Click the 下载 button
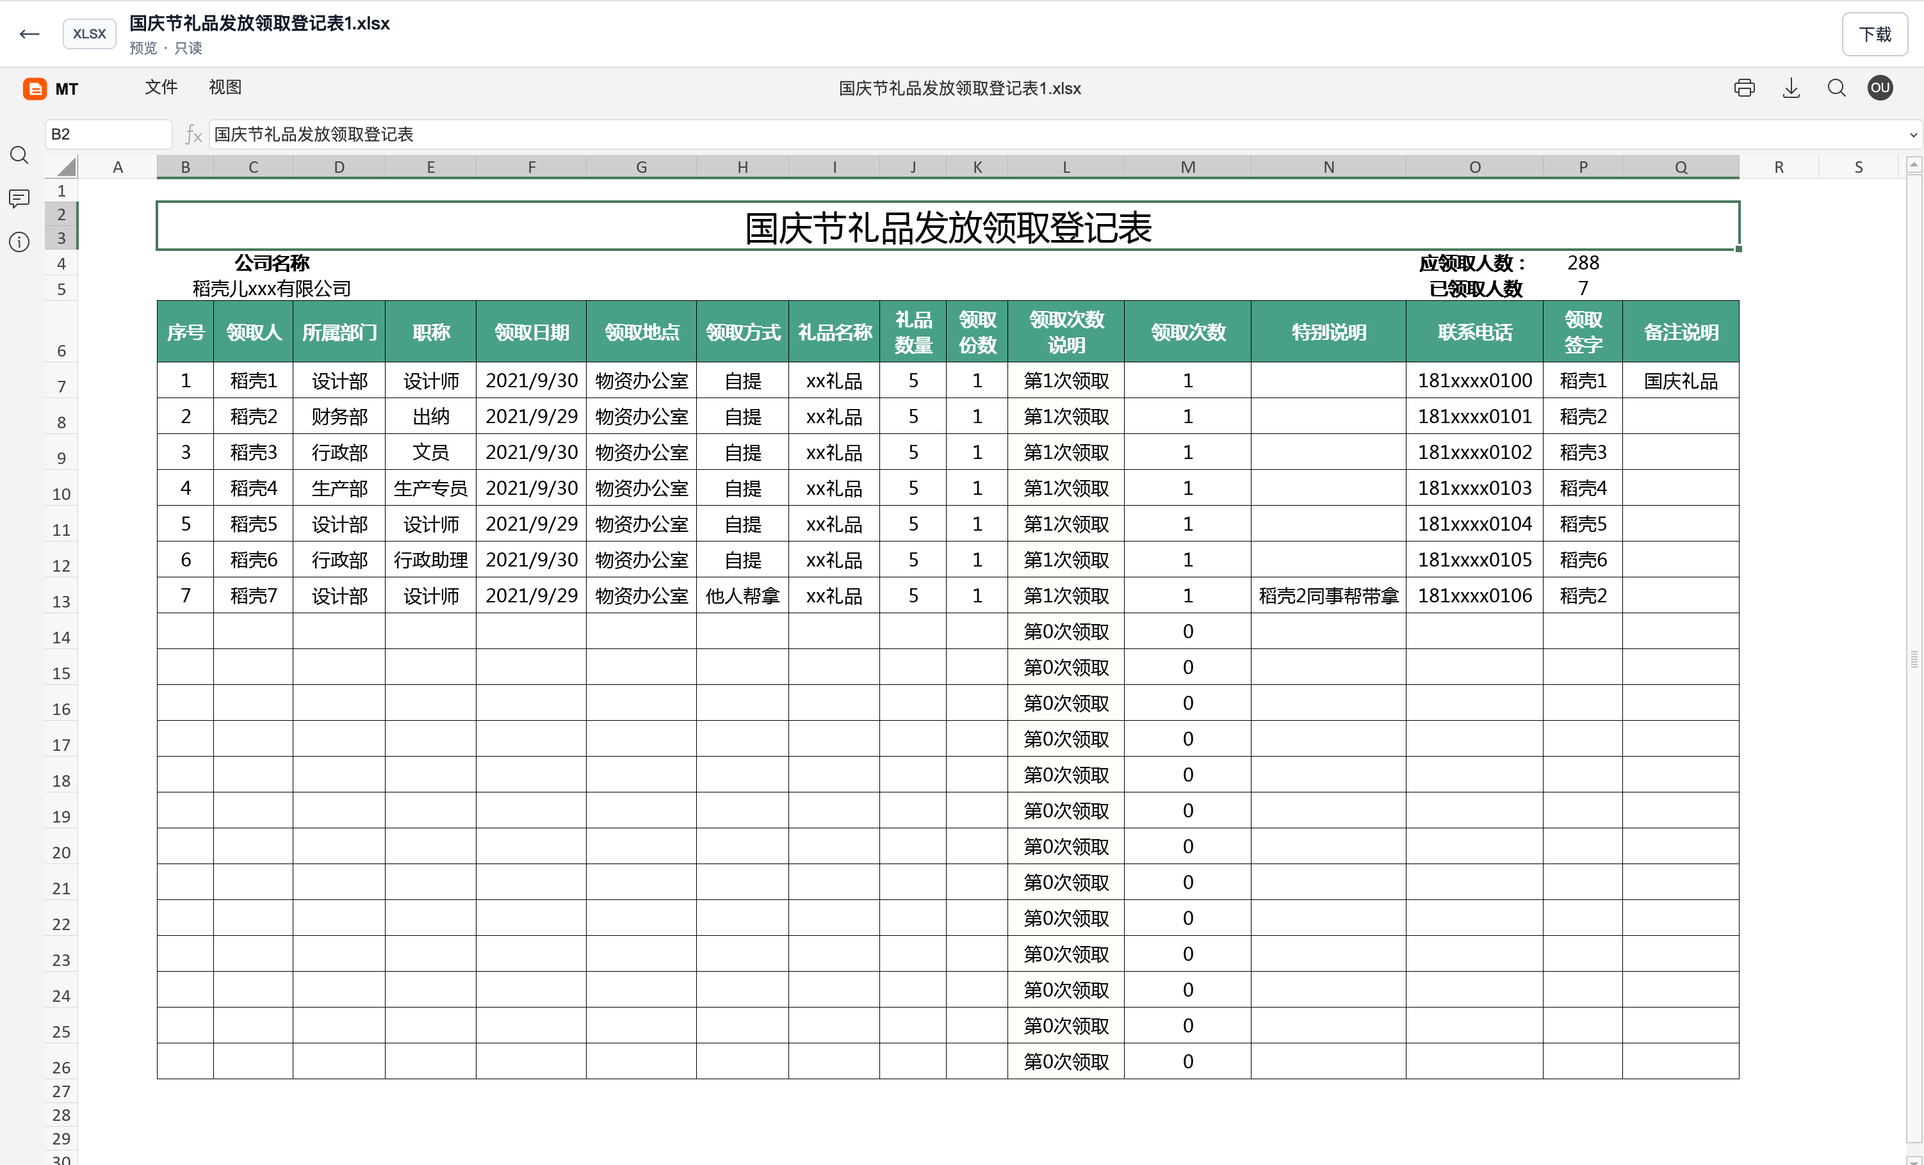 (x=1875, y=35)
